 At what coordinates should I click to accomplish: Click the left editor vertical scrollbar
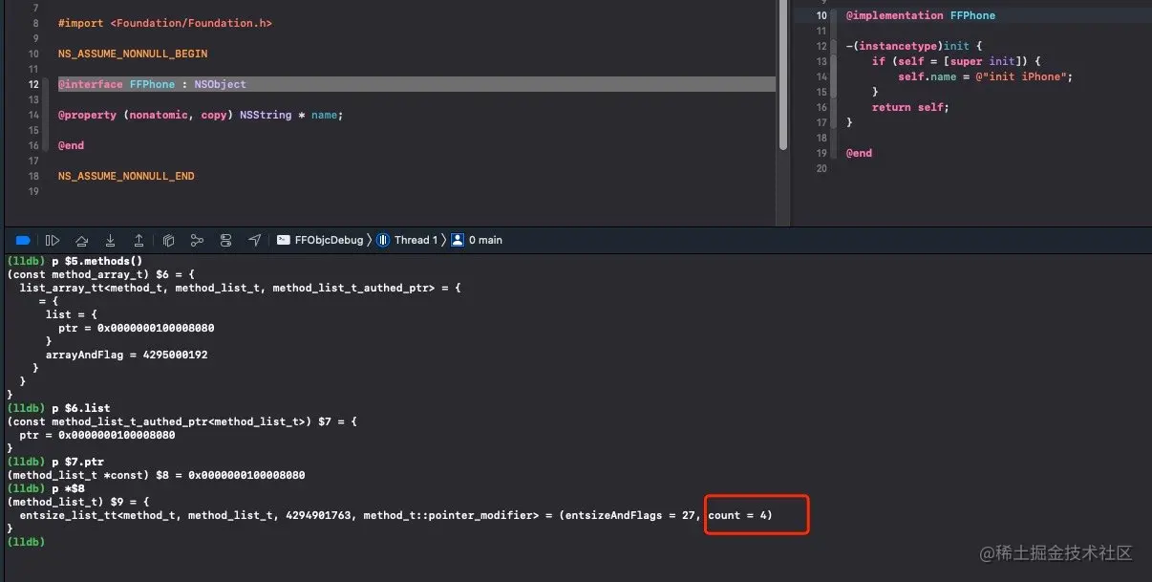(x=783, y=75)
